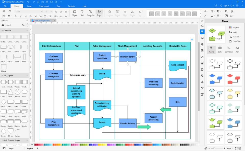The image size is (245, 151).
Task: Open the font size 13 dropdown
Action: (x=47, y=11)
